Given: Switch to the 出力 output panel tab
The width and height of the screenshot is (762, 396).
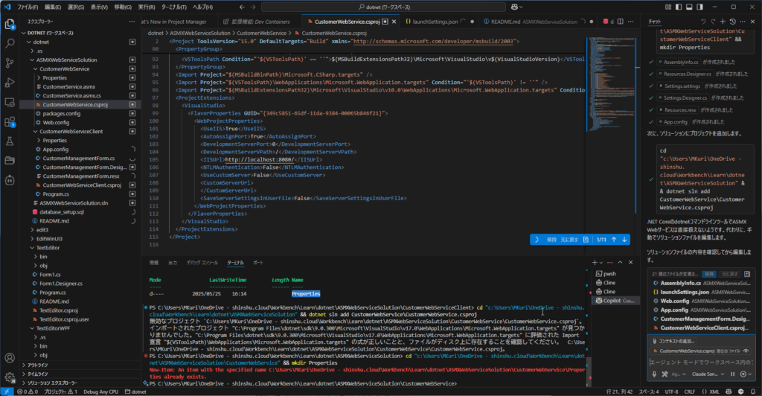Looking at the screenshot, I should click(173, 262).
